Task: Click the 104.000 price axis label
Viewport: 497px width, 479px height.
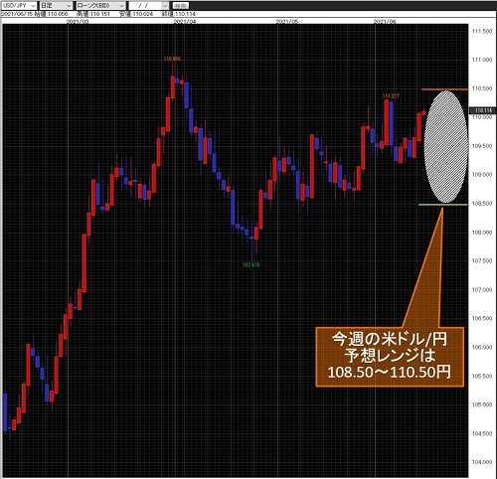Action: click(x=482, y=462)
